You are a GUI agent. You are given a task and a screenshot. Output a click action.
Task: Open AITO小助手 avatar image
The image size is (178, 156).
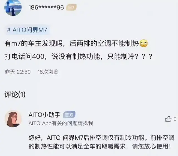[x=13, y=119]
